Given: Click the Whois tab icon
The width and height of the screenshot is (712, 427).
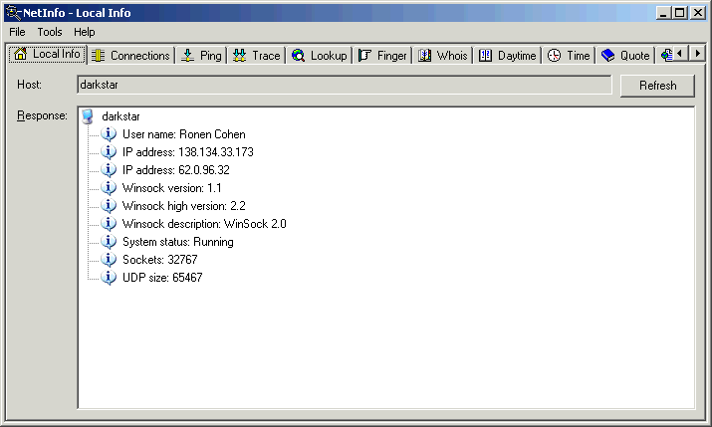Looking at the screenshot, I should (424, 56).
